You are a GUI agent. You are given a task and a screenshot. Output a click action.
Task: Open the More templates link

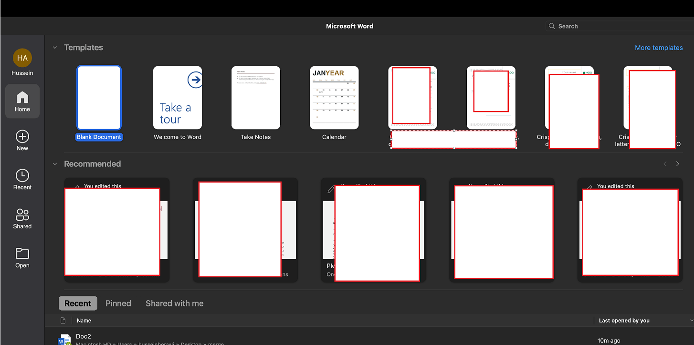[x=659, y=48]
